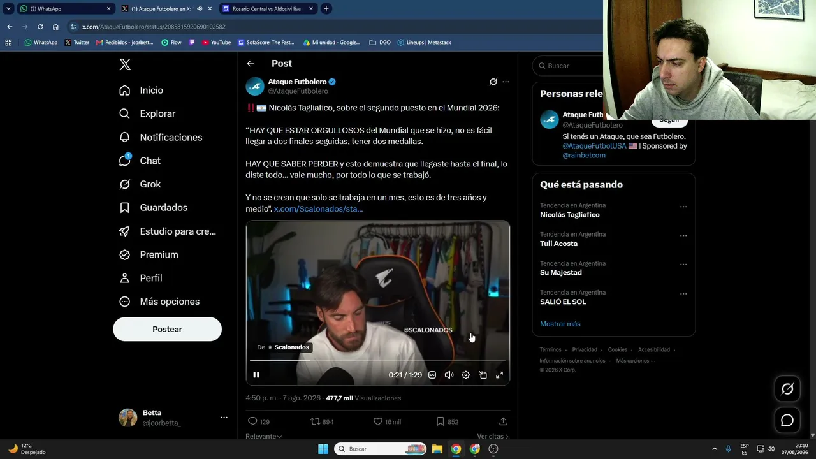Open Nicolás Tagliafico trend options dots
The width and height of the screenshot is (816, 459).
(683, 207)
